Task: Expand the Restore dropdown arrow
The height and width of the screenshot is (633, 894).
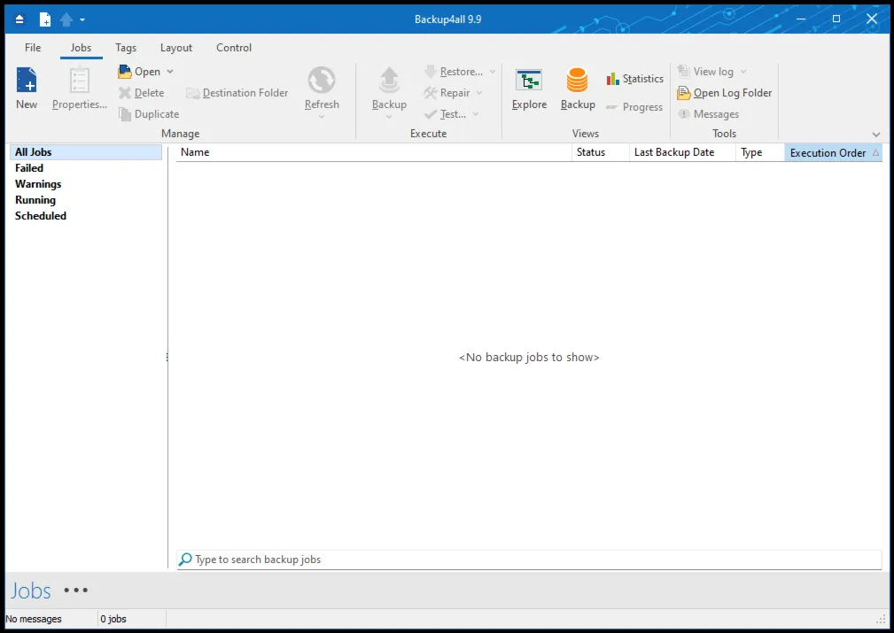Action: point(493,72)
